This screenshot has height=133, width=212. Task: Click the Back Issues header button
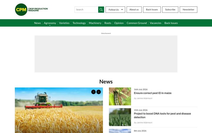[x=152, y=10]
